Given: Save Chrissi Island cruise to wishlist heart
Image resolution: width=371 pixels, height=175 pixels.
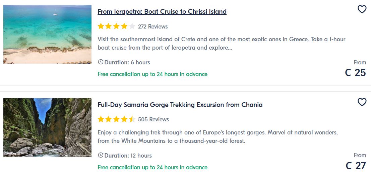Looking at the screenshot, I should point(362,9).
